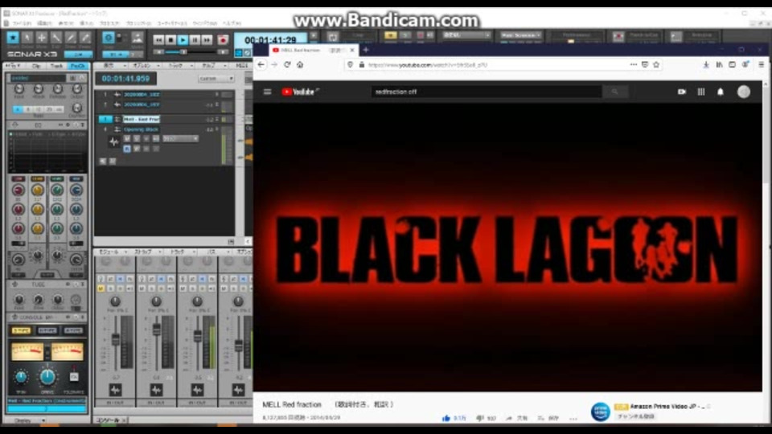Open browser downloads panel

(706, 64)
